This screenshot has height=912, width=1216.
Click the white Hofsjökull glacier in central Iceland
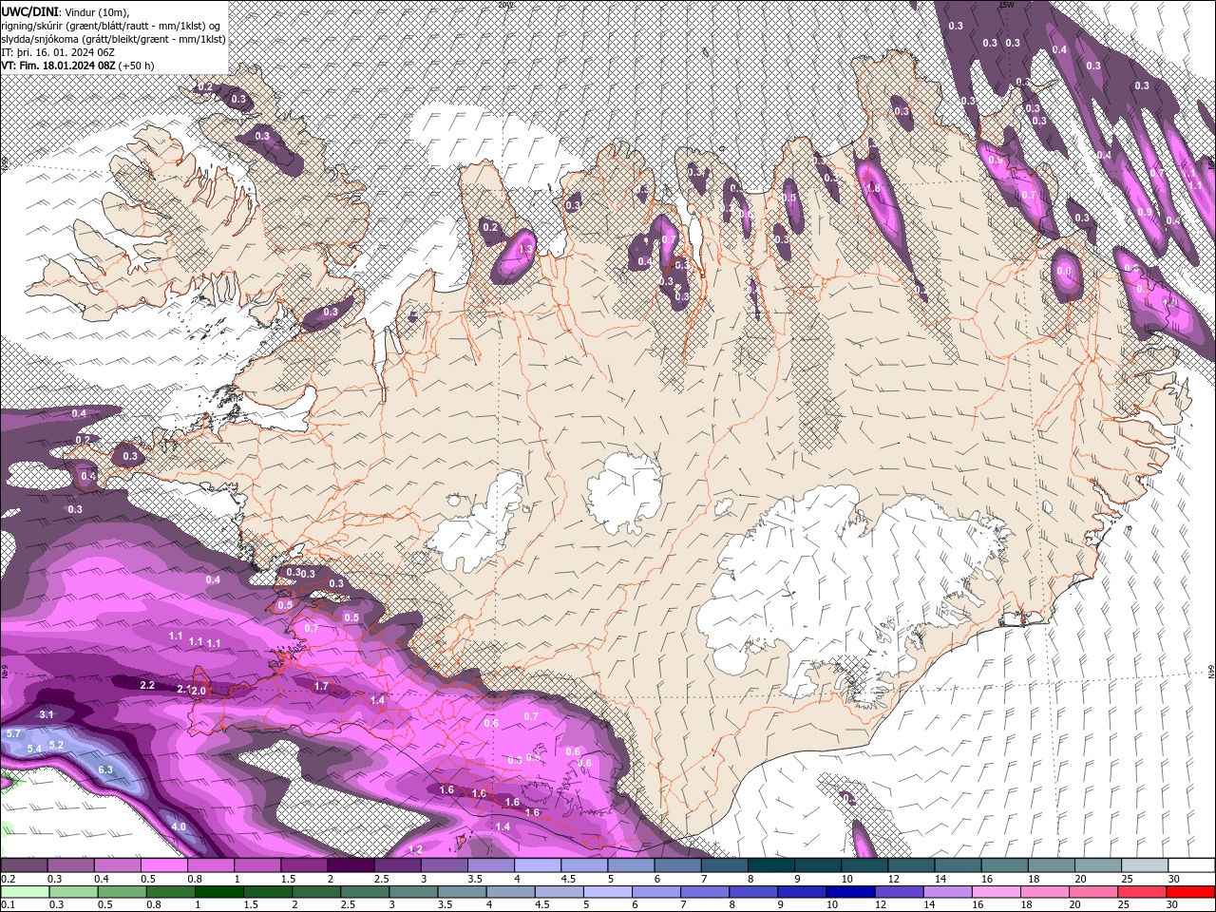[624, 493]
